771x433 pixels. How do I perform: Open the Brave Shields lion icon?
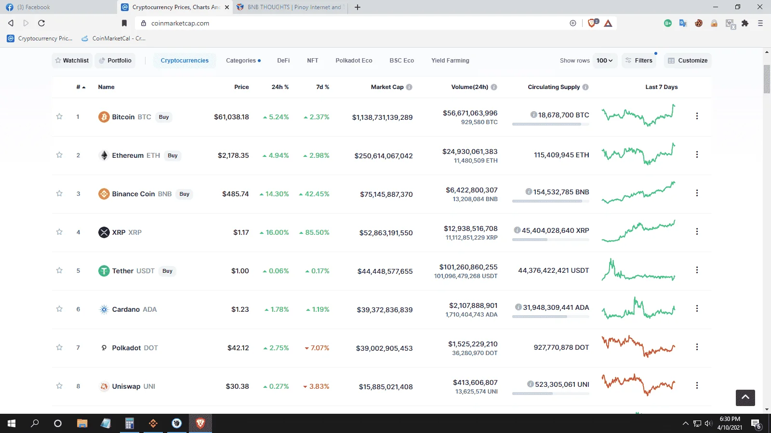click(592, 23)
